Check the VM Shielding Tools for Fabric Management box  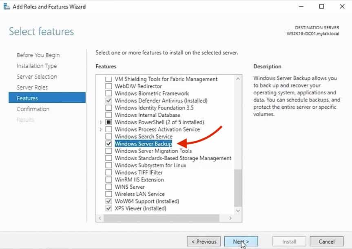coord(108,79)
